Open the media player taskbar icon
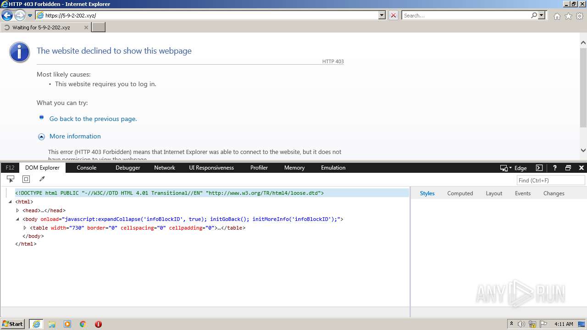This screenshot has height=330, width=587. [67, 324]
